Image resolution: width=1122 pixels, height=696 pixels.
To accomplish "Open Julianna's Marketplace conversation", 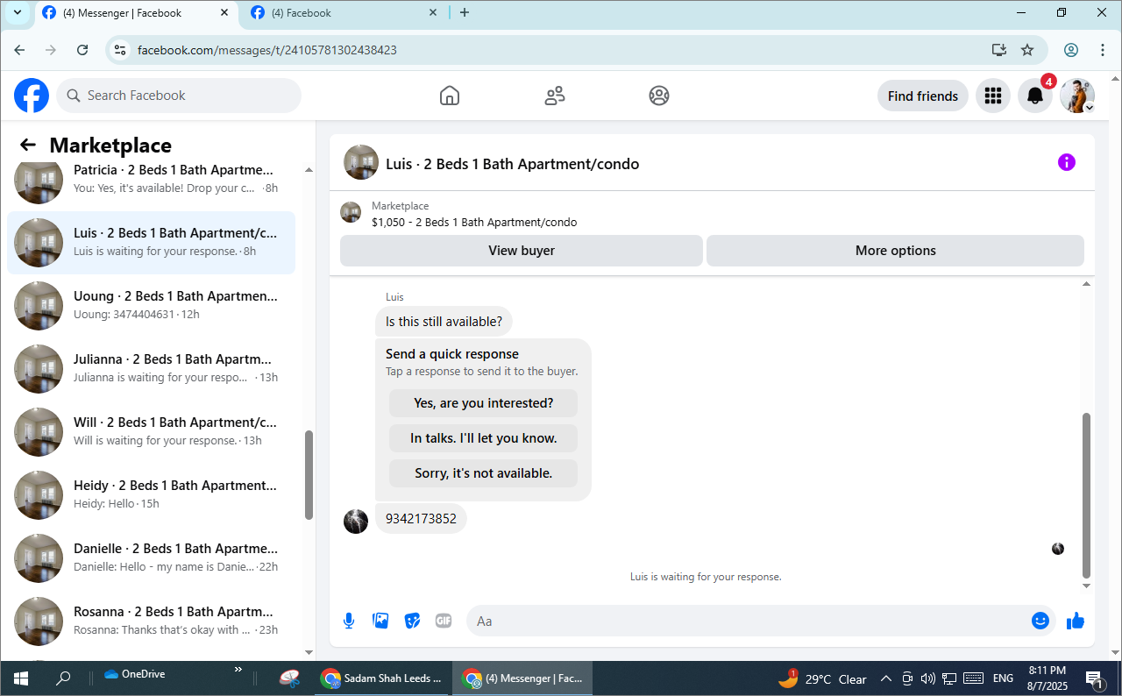I will coord(151,369).
